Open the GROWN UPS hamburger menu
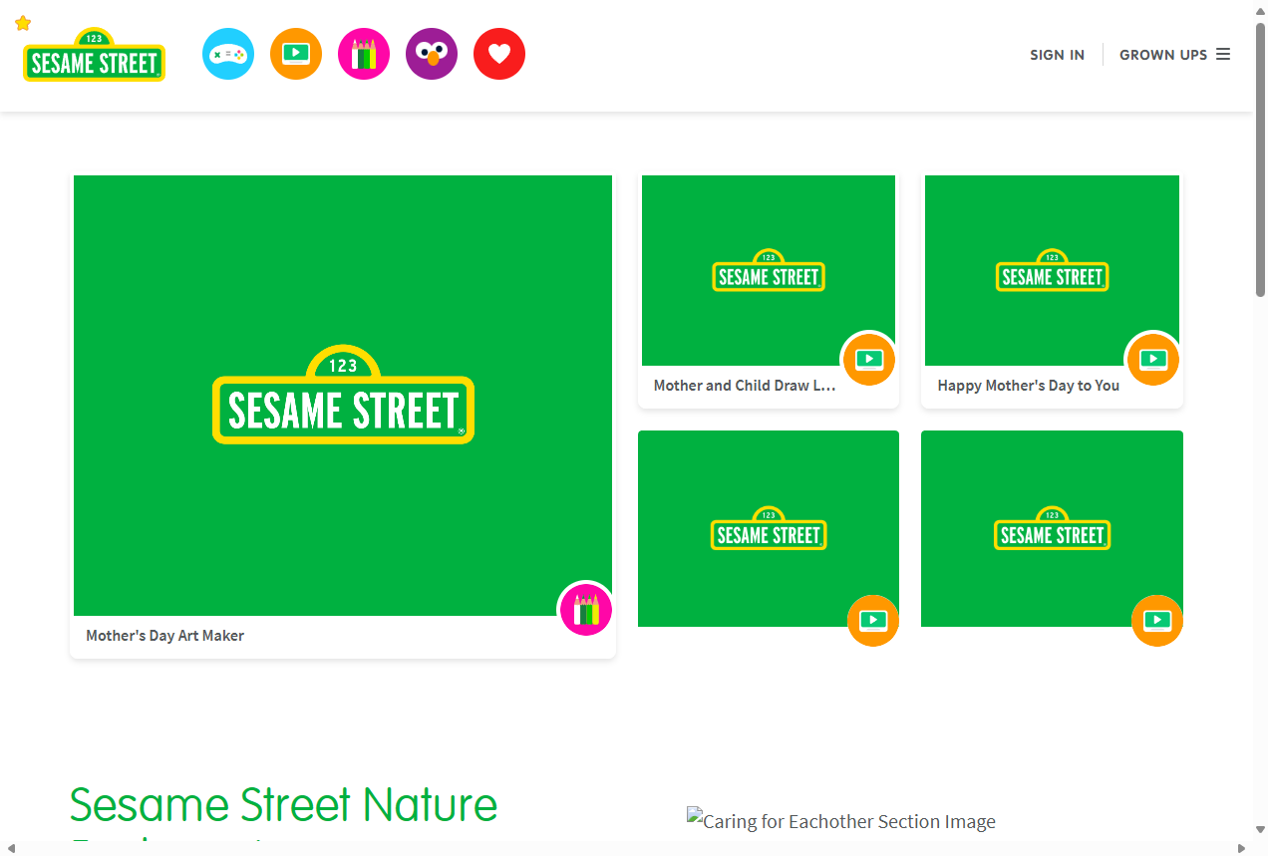 [1223, 54]
